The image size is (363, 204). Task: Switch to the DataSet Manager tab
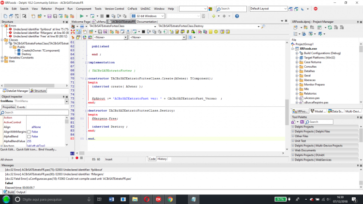15,91
